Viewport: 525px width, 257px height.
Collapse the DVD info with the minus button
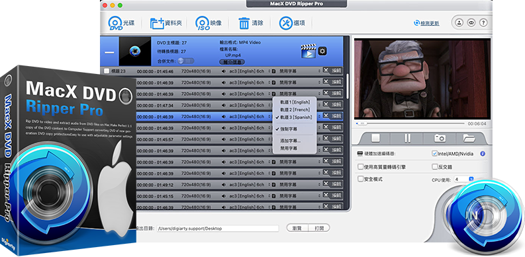[109, 52]
